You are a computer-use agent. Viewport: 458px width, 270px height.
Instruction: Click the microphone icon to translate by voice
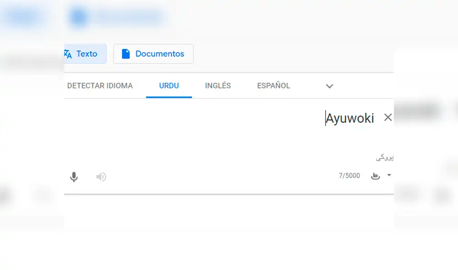point(74,177)
